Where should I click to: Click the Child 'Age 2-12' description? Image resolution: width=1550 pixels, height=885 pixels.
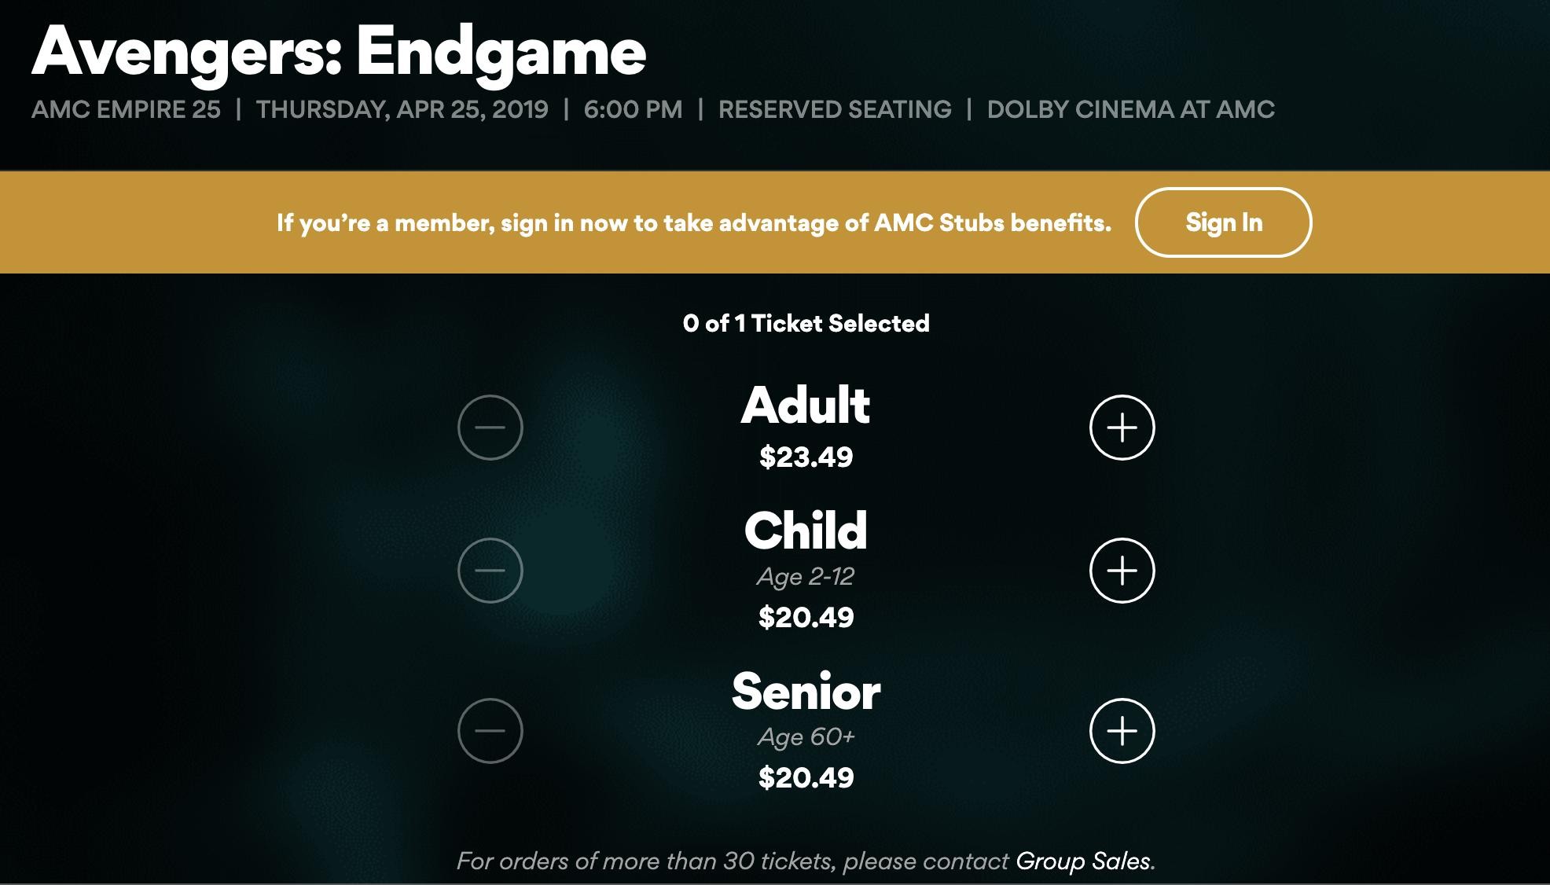(806, 577)
